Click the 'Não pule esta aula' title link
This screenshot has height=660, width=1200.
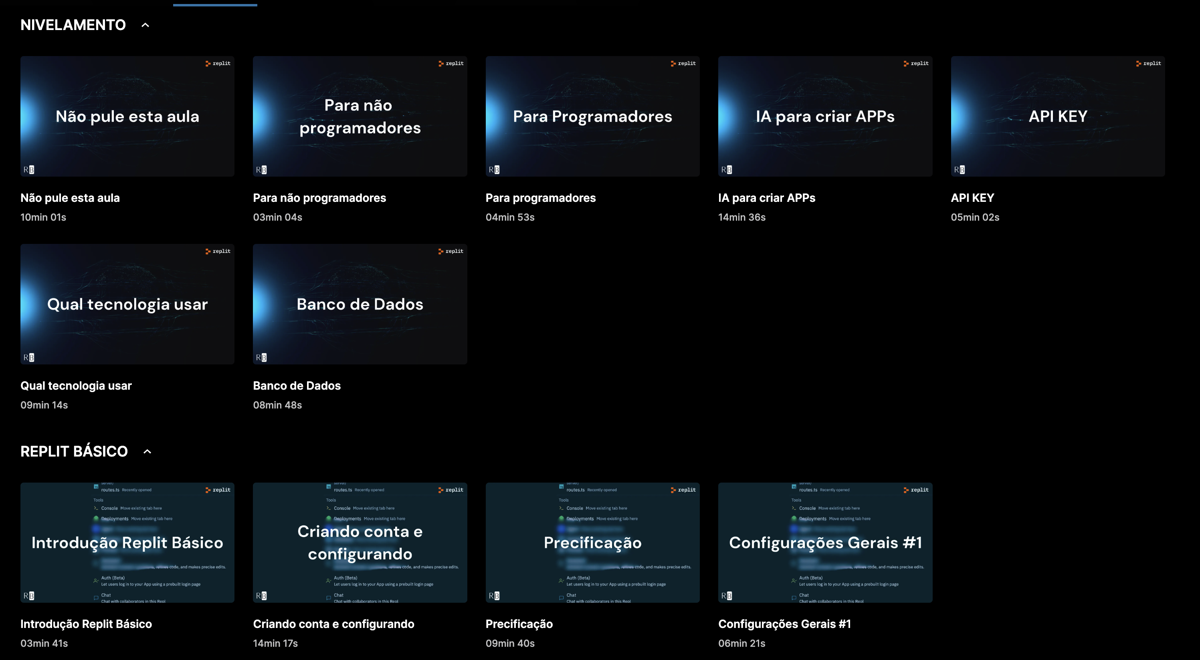point(70,198)
